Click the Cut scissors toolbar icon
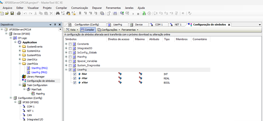The width and height of the screenshot is (263, 121). click(36, 13)
